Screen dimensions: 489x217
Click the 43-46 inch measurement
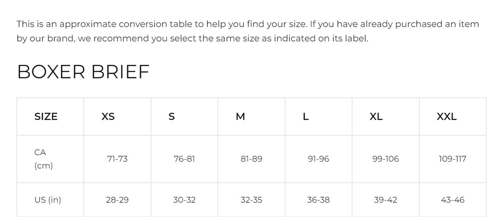452,200
